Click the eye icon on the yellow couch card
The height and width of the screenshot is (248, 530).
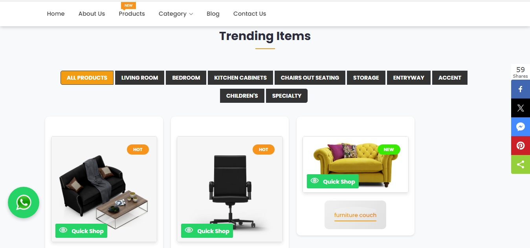tap(314, 181)
